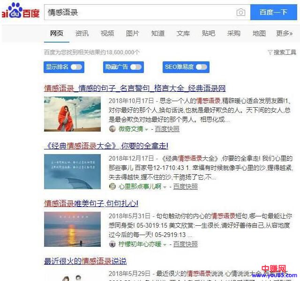Open the woman in red scarf thumbnail
This screenshot has width=300, height=281.
click(72, 114)
